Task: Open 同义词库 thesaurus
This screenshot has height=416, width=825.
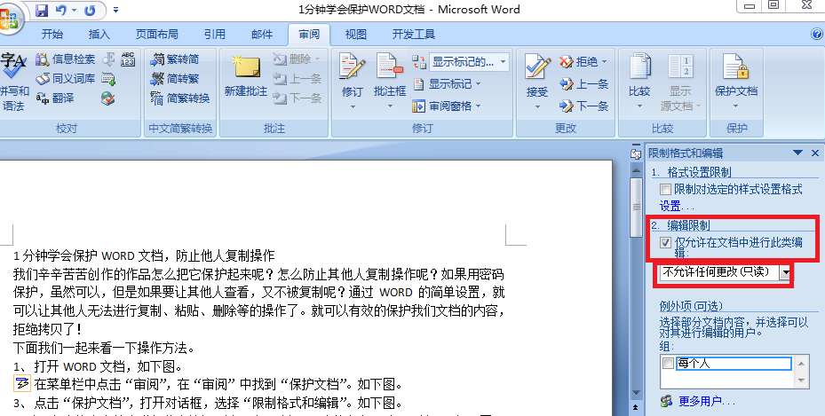Action: click(x=65, y=79)
